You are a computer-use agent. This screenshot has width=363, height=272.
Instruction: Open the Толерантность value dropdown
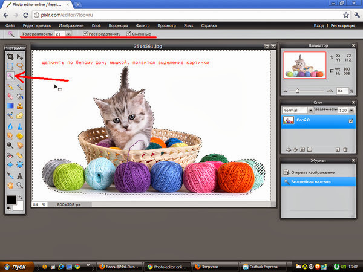coord(68,34)
